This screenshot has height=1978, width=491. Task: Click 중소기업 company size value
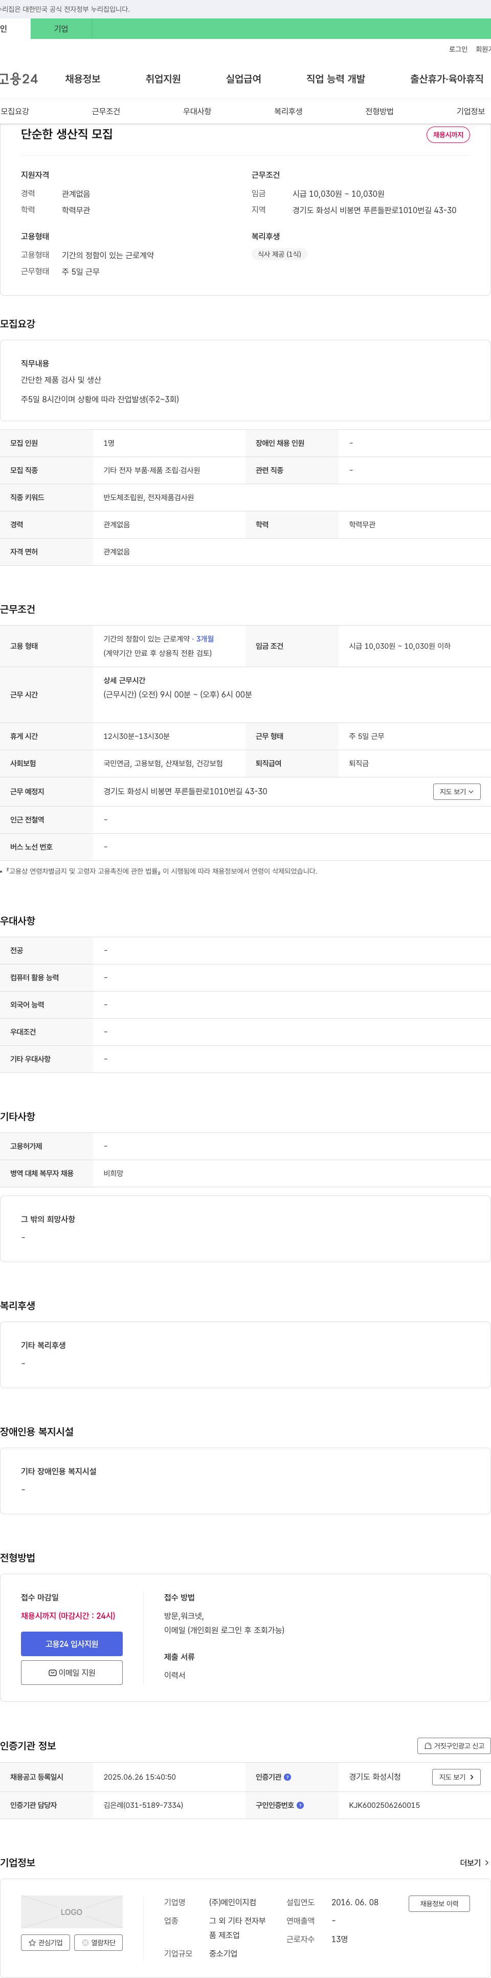coord(223,1953)
